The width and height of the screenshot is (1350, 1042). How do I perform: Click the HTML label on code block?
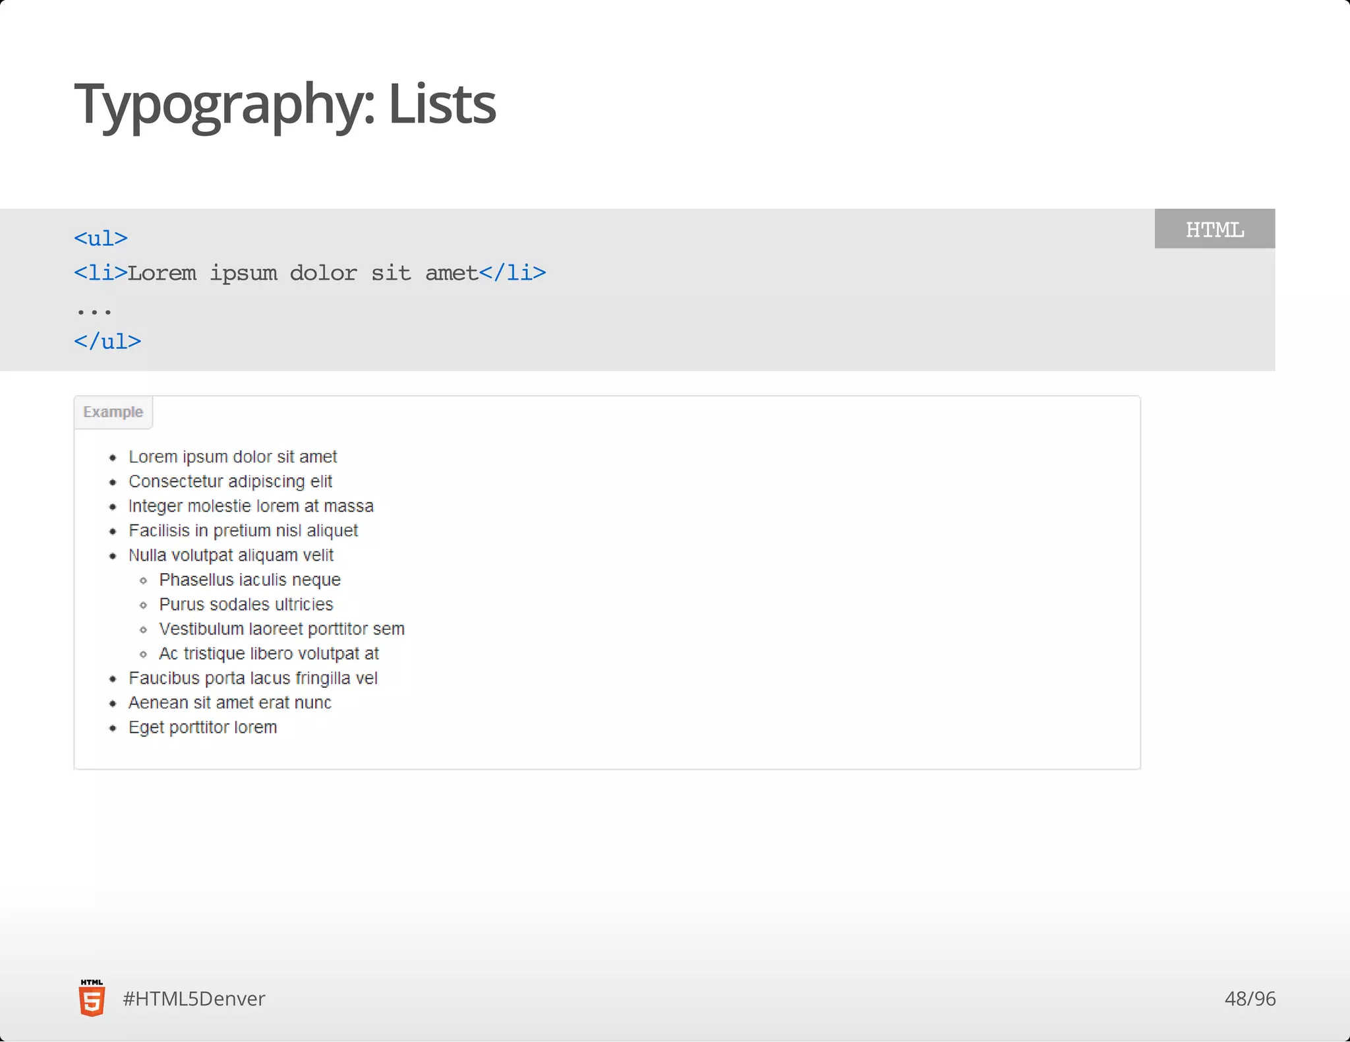click(1214, 229)
